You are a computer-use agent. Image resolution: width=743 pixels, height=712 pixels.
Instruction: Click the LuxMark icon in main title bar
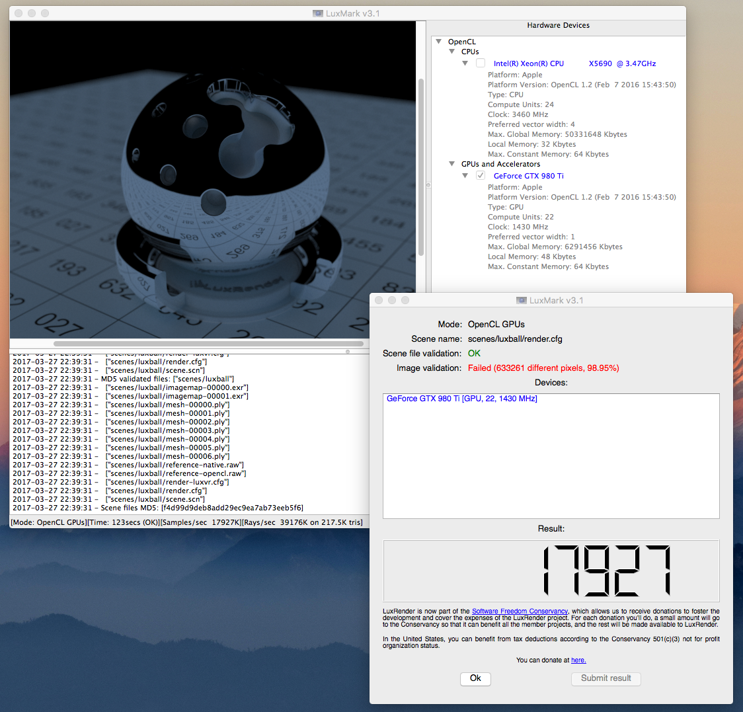318,13
